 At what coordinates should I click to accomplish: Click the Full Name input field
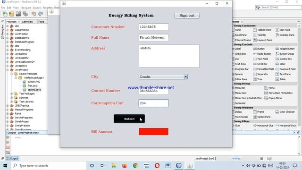[x=153, y=38]
